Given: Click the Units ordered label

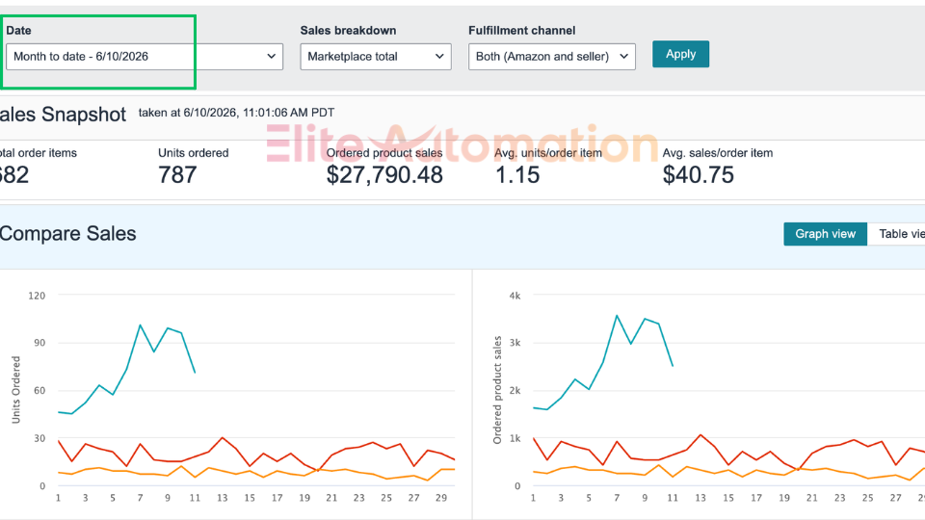Looking at the screenshot, I should [194, 153].
